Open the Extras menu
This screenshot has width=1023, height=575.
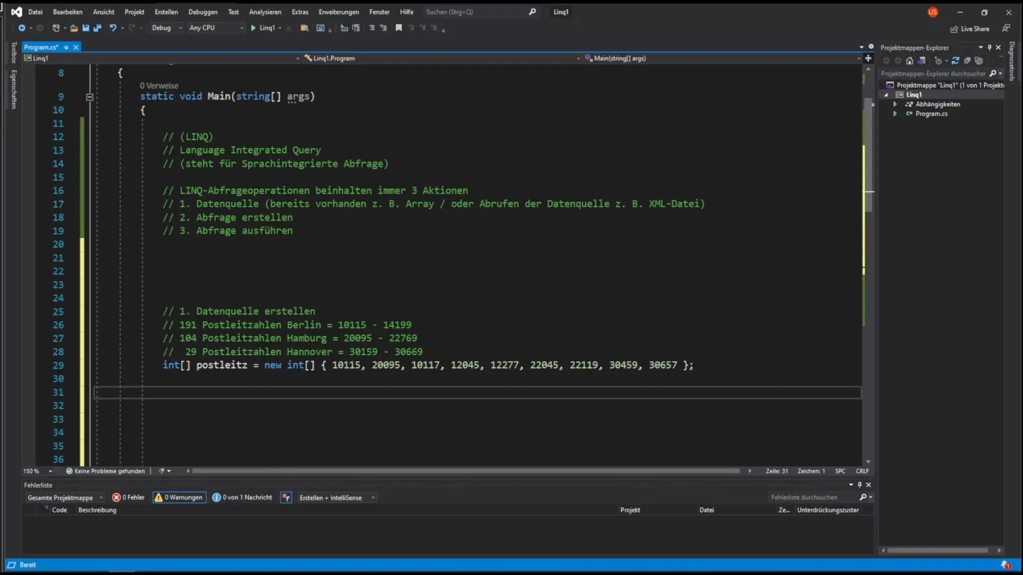(300, 12)
